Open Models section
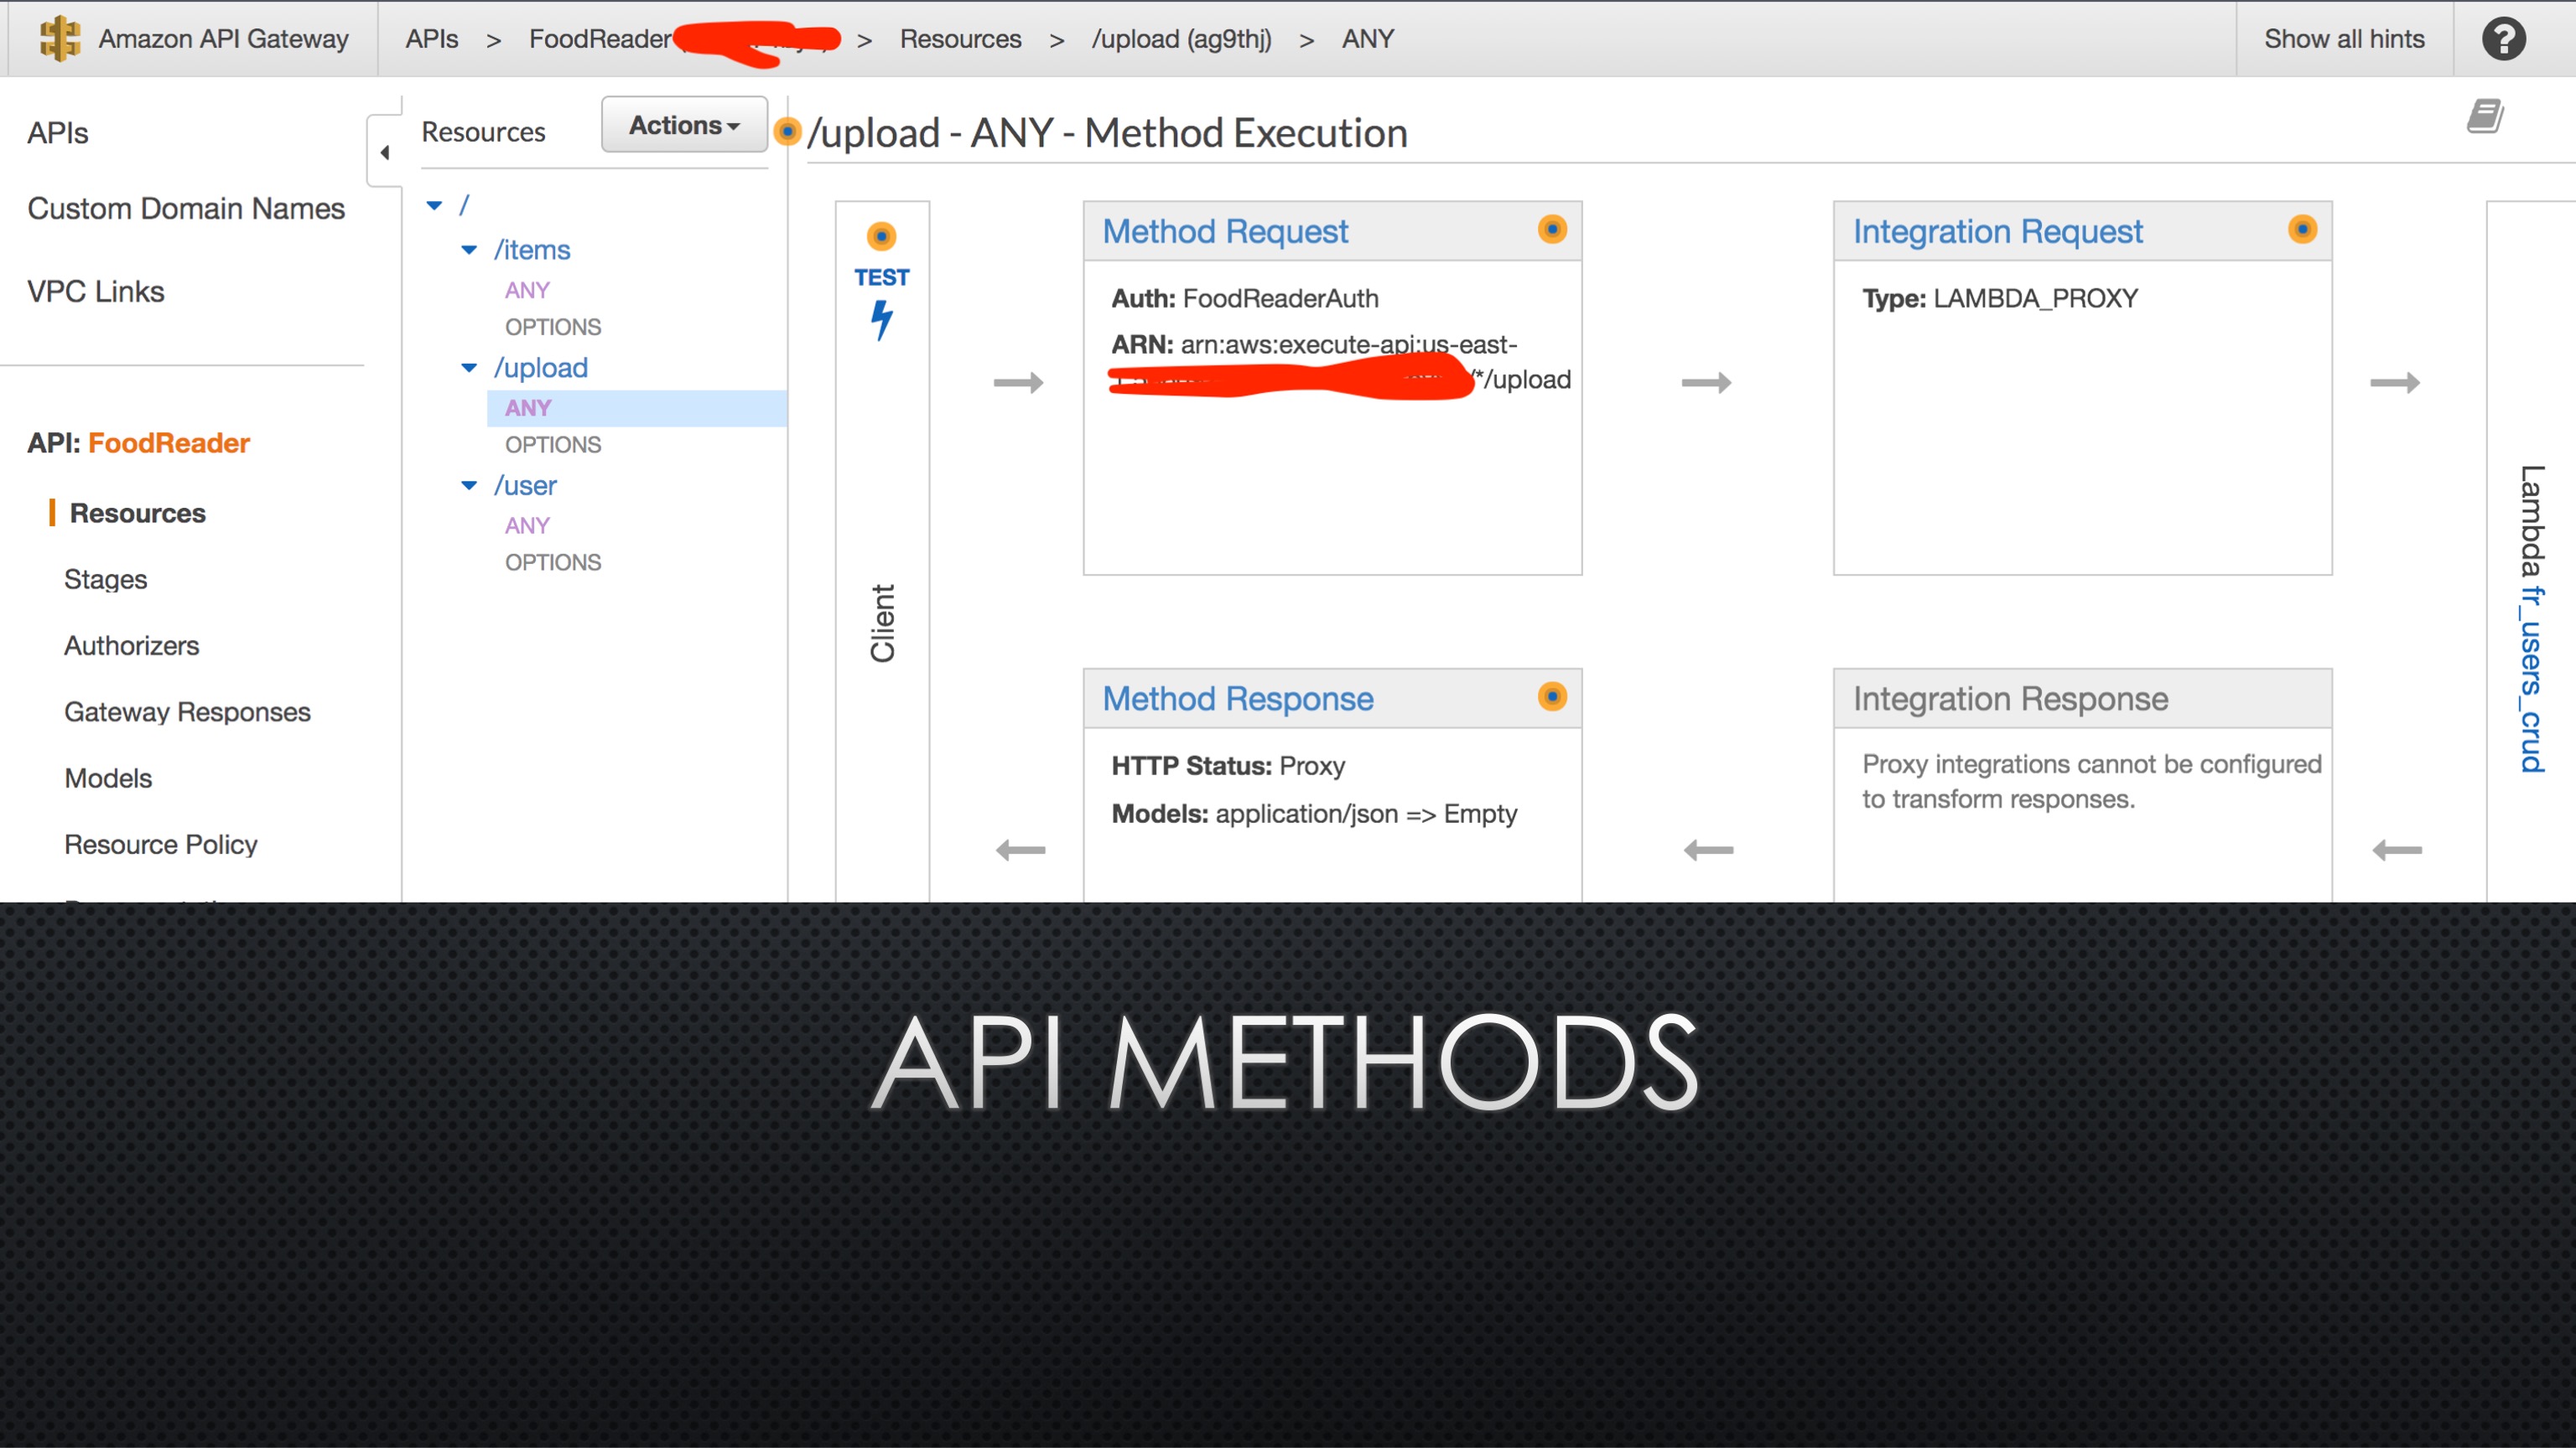Viewport: 2576px width, 1448px height. coord(108,778)
